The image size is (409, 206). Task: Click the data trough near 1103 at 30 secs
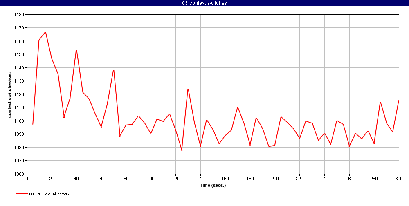click(64, 117)
